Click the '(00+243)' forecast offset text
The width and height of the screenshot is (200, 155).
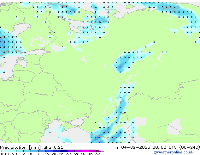pos(190,147)
